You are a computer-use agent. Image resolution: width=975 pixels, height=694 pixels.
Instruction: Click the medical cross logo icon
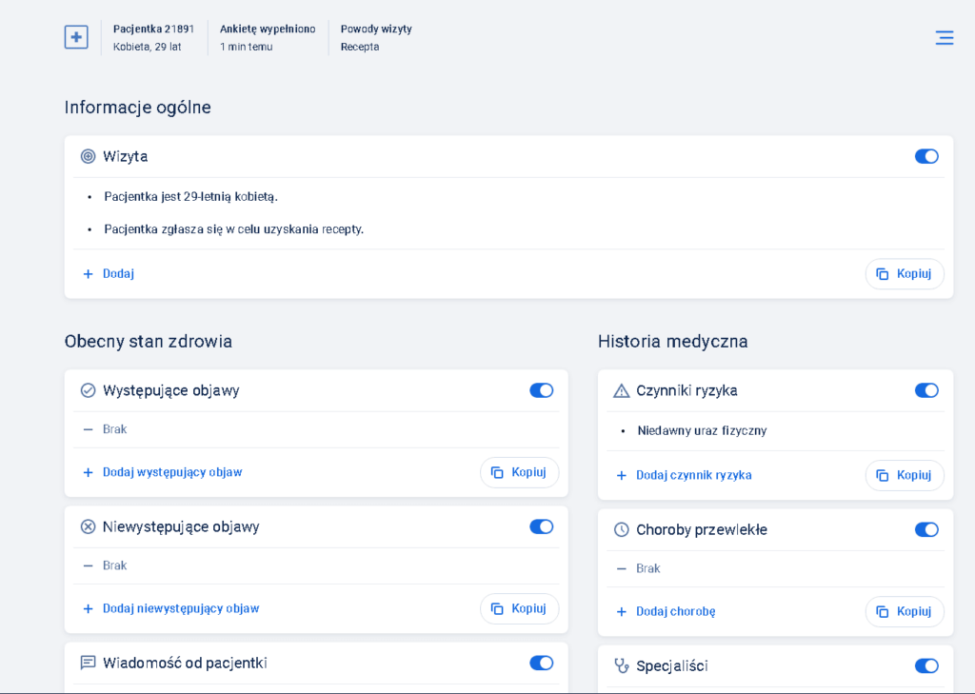[76, 37]
